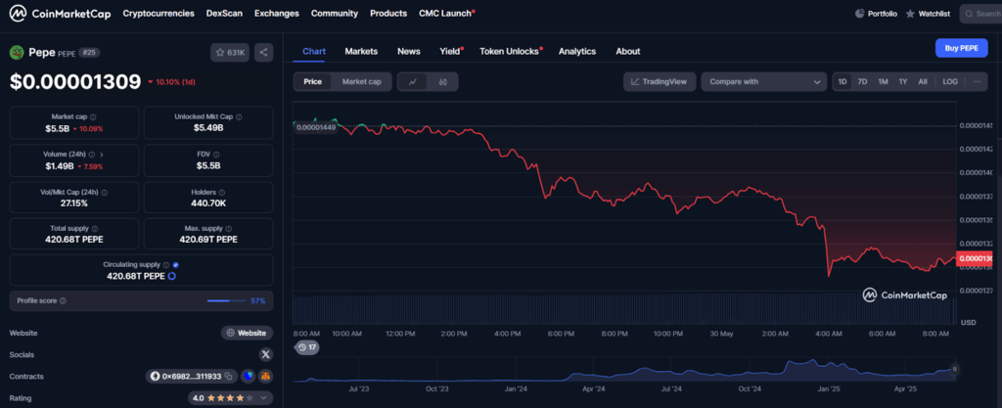Image resolution: width=1002 pixels, height=408 pixels.
Task: Click the 0.00001449 opening price label
Action: (x=315, y=127)
